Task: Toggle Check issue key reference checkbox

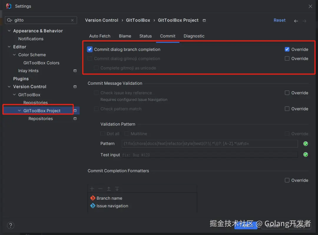Action: (x=96, y=93)
